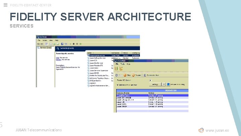Click the Settings button in CTI Setup

pos(155,84)
